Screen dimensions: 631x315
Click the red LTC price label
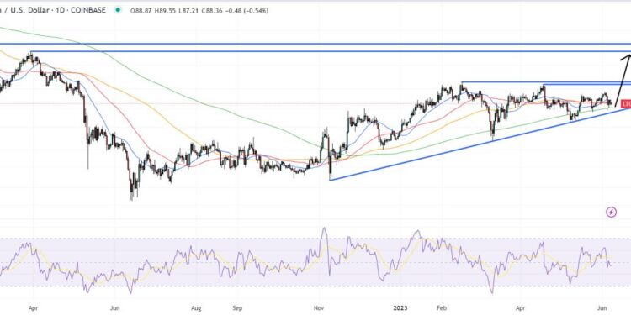626,103
